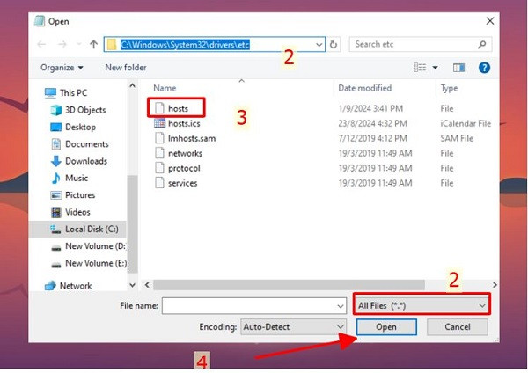Show the preview pane
This screenshot has height=373, width=528.
pos(458,68)
